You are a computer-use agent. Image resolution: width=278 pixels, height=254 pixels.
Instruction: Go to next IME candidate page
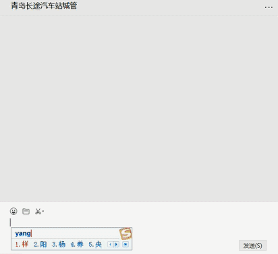click(116, 245)
